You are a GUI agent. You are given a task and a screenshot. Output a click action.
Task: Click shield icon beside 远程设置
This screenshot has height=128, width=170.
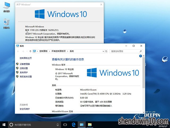click(x=17, y=68)
